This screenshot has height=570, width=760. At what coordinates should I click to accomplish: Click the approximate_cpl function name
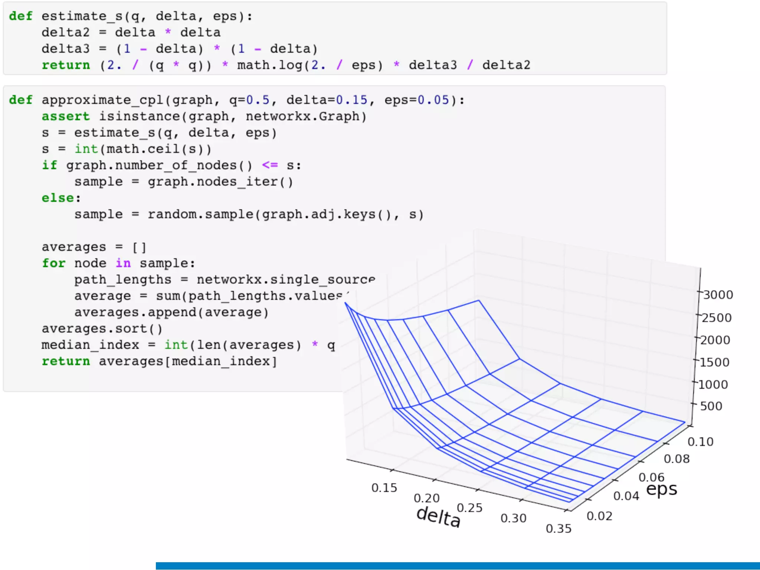103,100
